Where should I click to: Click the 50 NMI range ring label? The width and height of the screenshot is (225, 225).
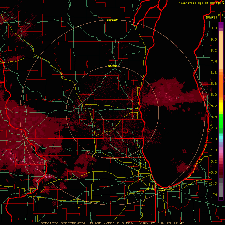tap(112, 66)
